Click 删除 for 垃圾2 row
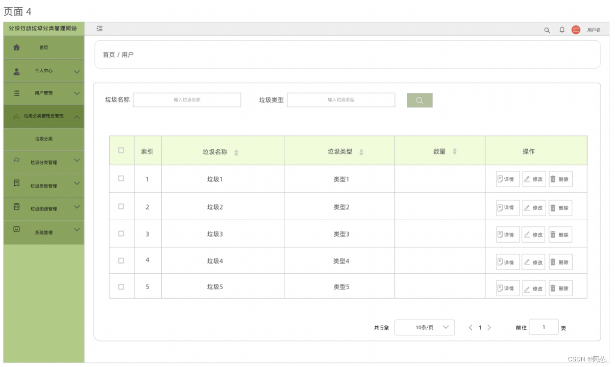 pos(560,208)
